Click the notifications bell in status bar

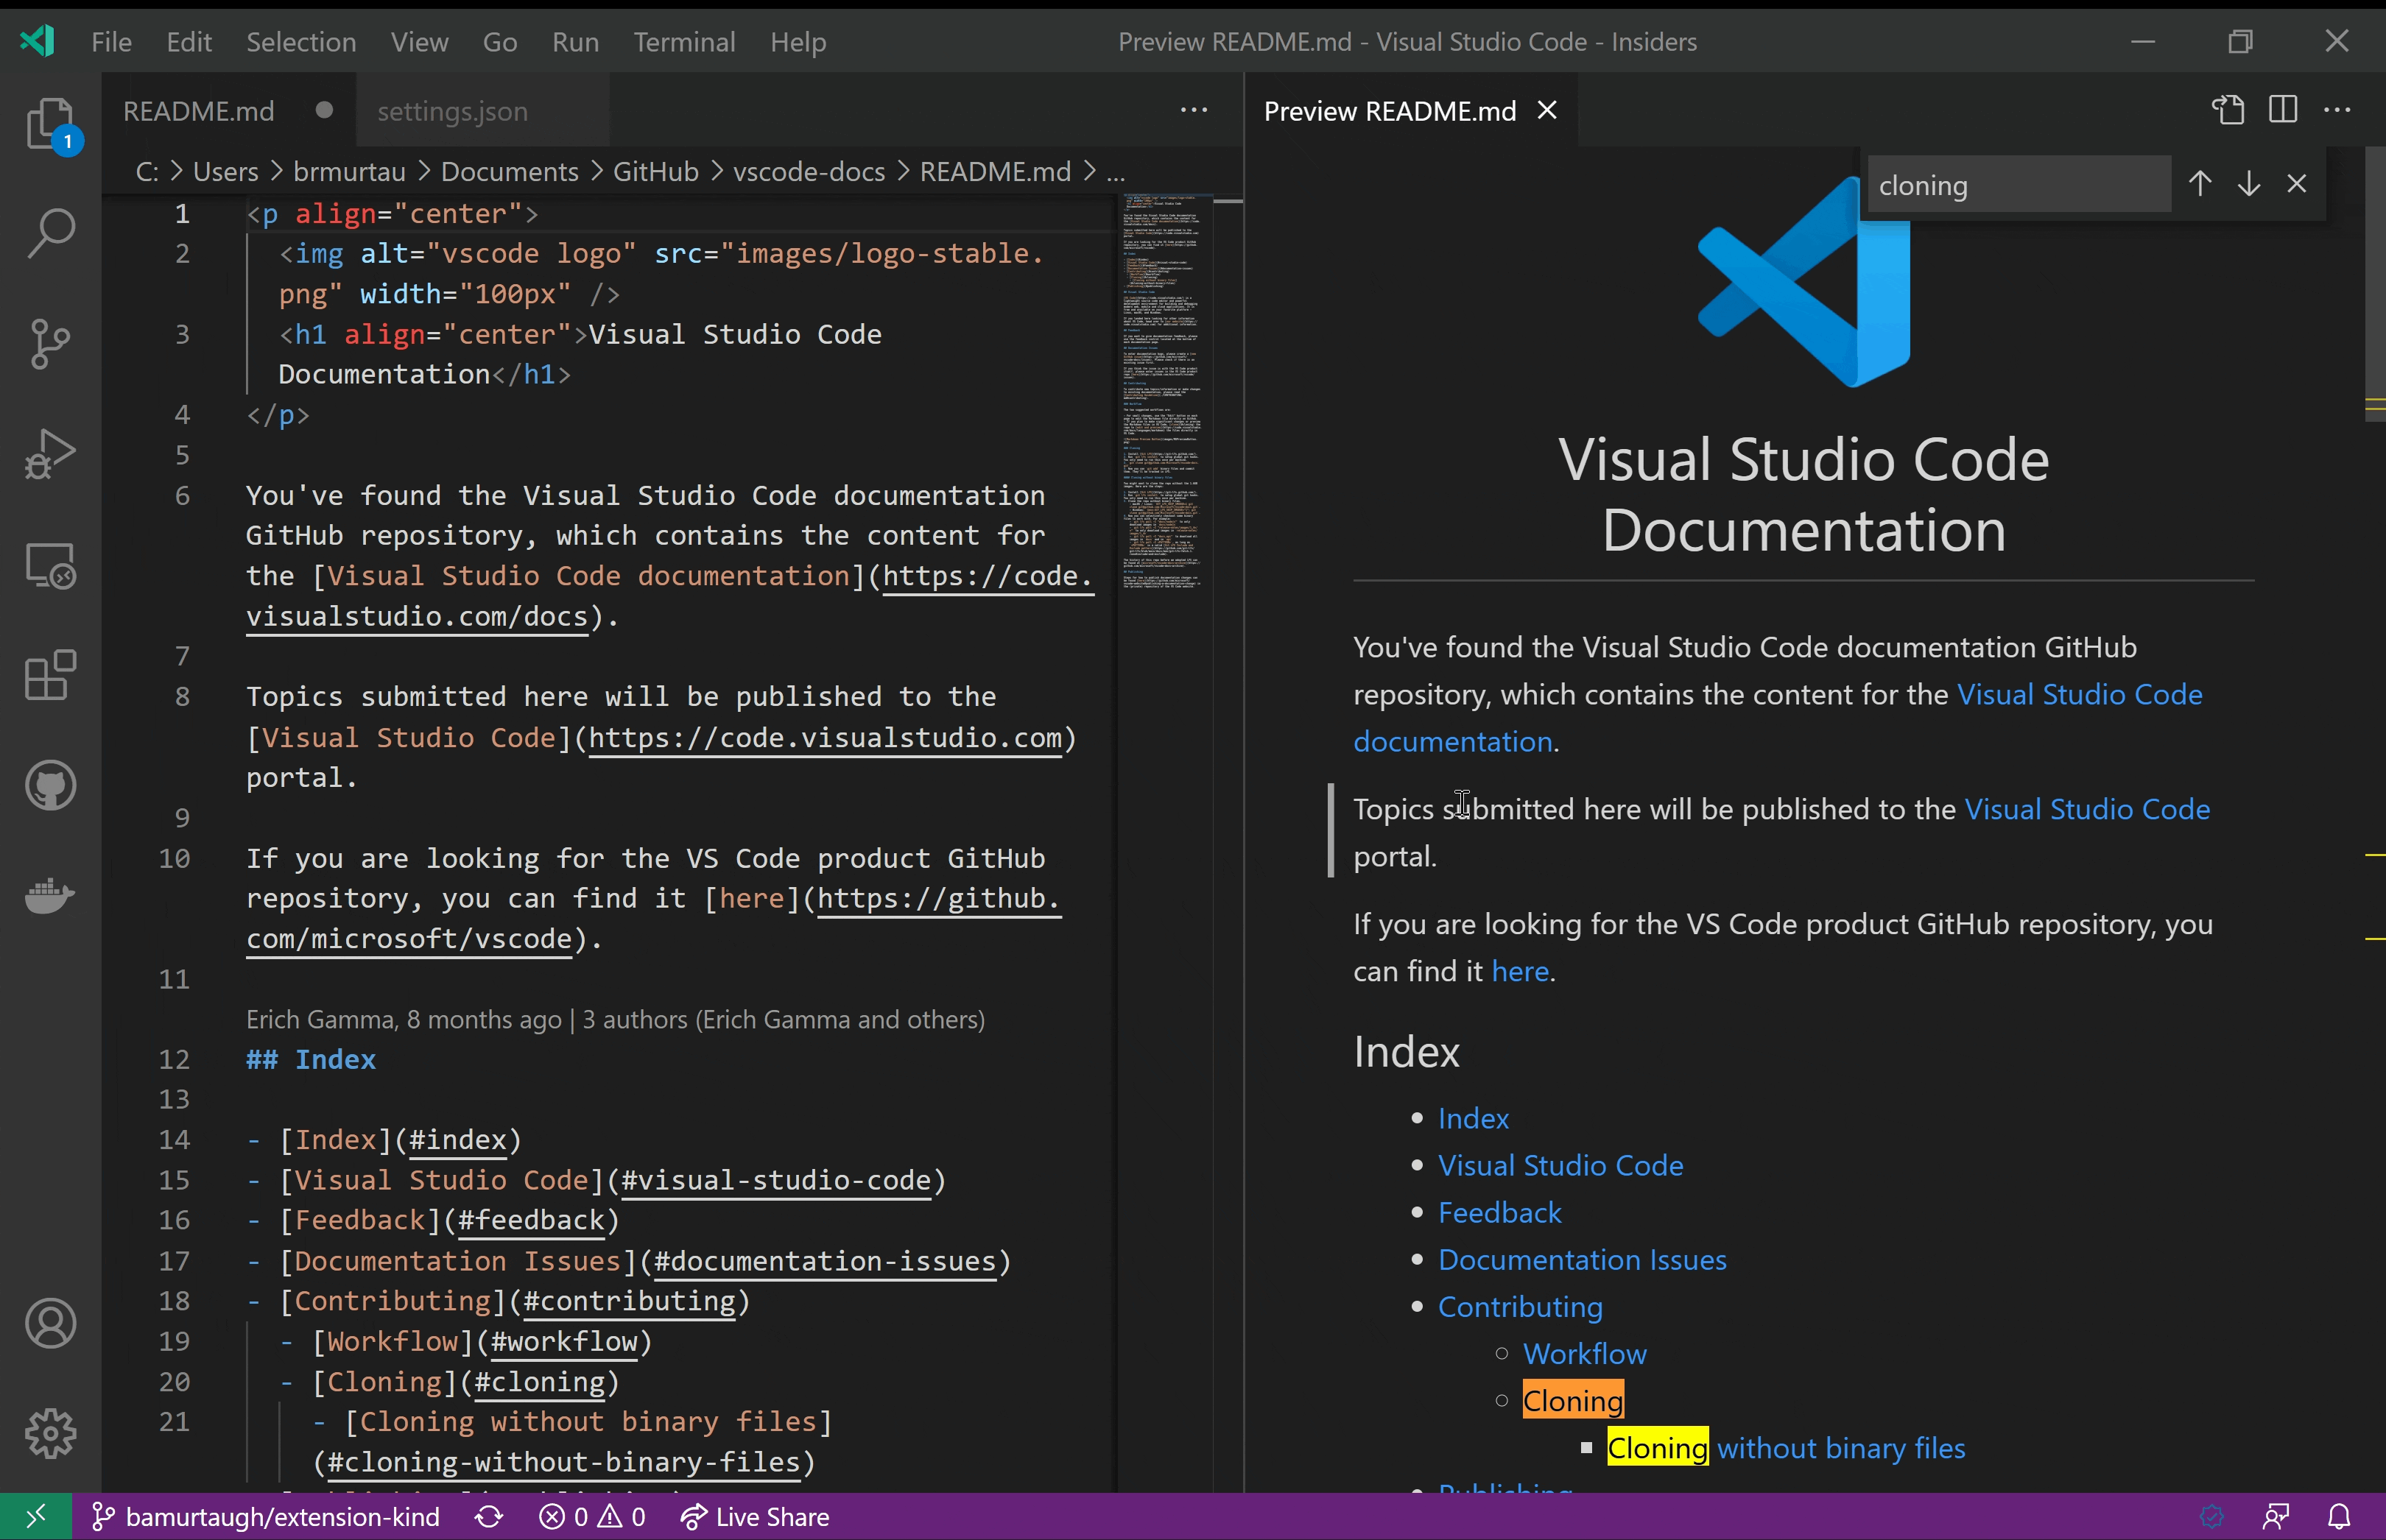coord(2338,1517)
